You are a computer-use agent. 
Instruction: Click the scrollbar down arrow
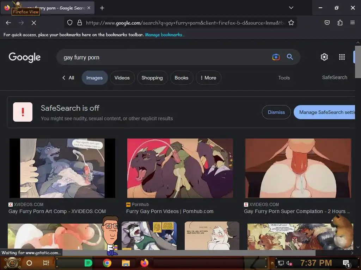[358, 247]
